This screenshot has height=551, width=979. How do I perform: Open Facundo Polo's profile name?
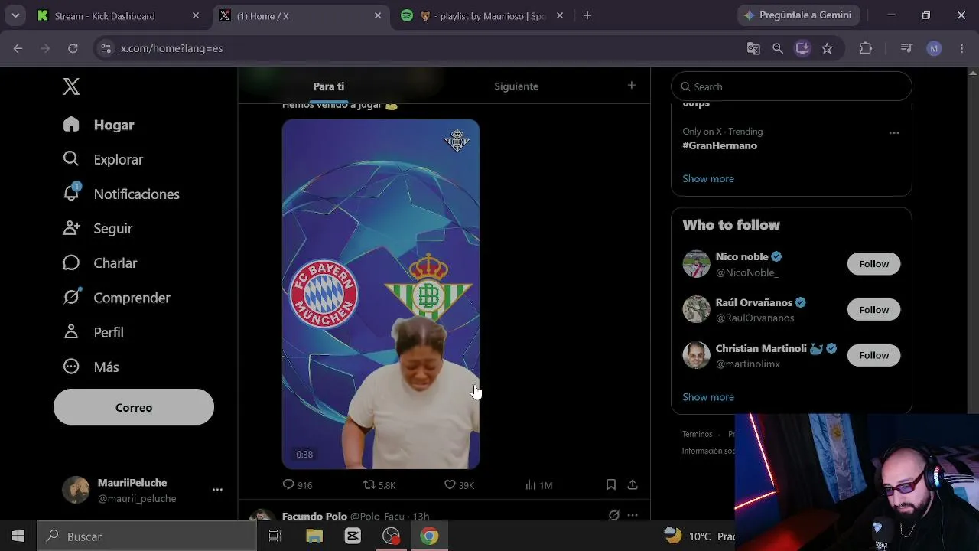[x=314, y=517]
